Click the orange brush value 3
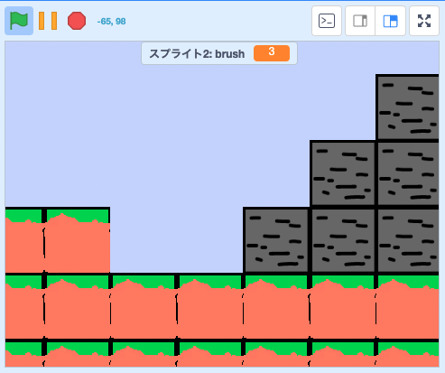The width and height of the screenshot is (445, 373). (272, 53)
